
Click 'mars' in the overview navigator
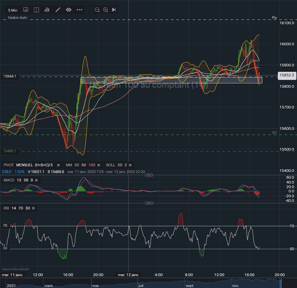tap(48, 286)
